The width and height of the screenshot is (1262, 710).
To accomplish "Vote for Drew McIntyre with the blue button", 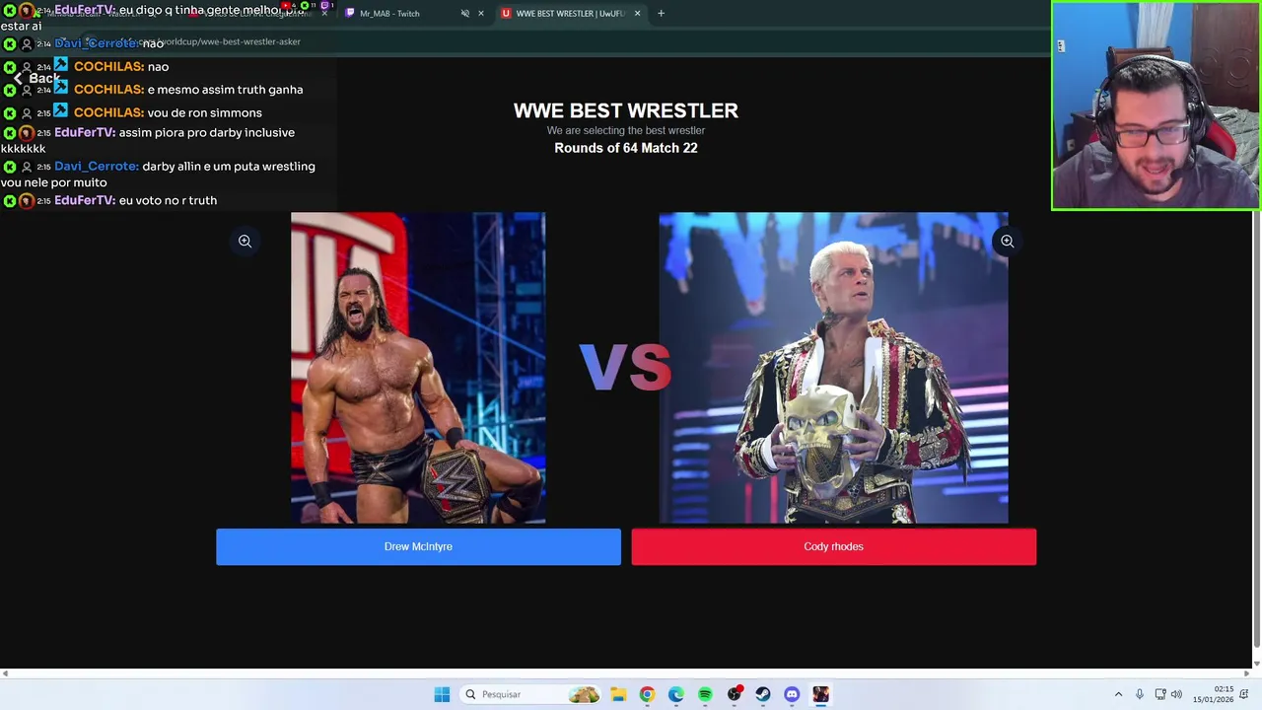I will pyautogui.click(x=418, y=546).
